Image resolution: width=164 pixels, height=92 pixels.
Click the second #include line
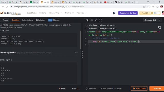(x=102, y=28)
